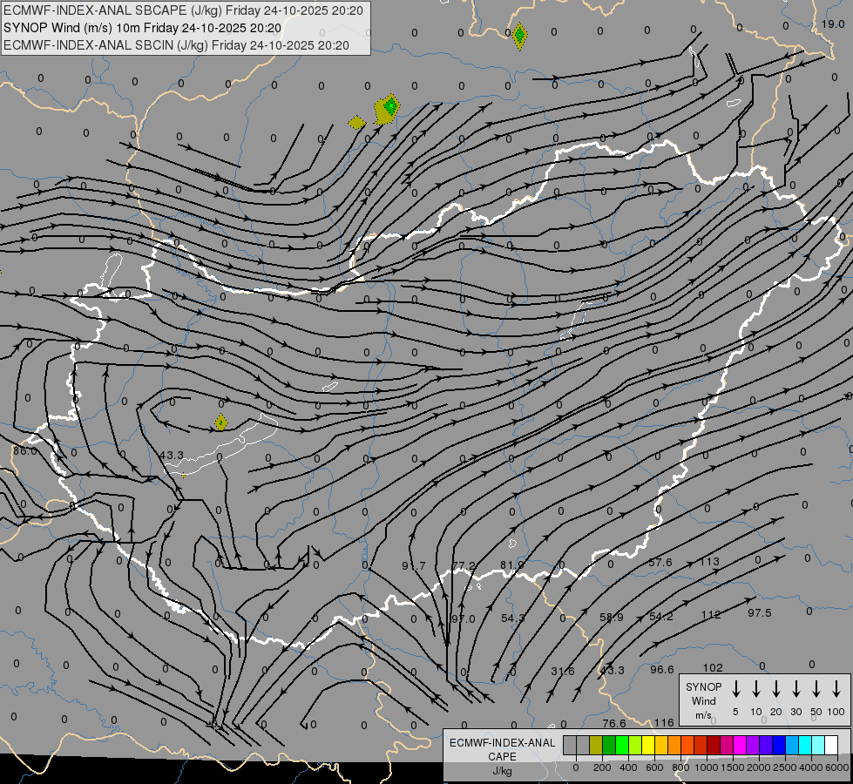
Task: Click the 96.6 value on the map
Action: 662,670
